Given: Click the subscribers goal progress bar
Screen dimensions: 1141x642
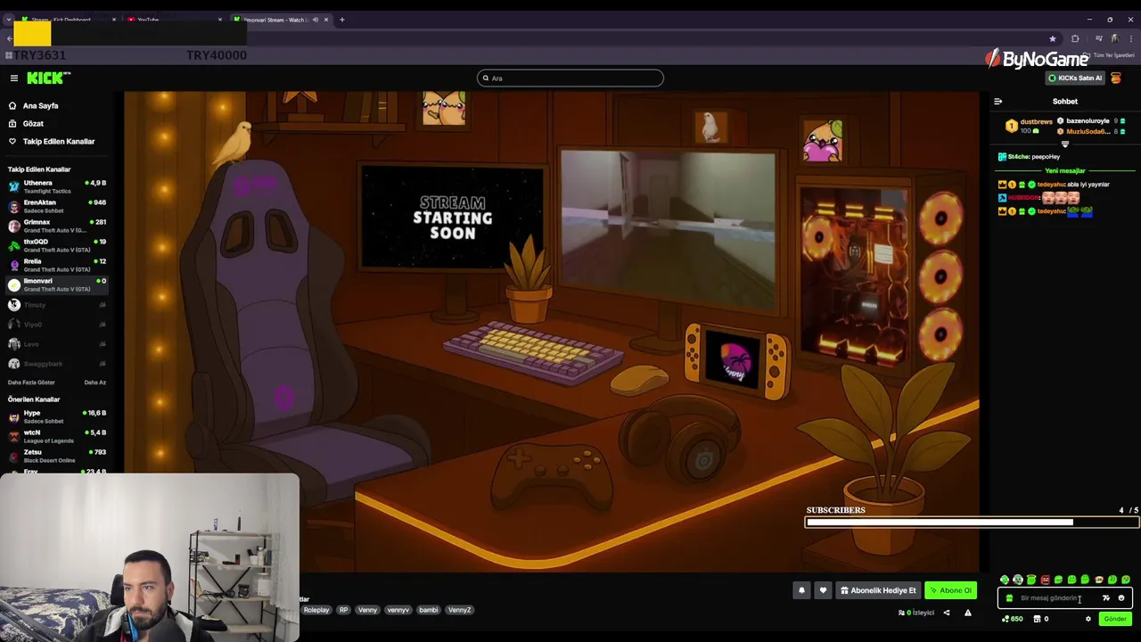Looking at the screenshot, I should pos(972,523).
